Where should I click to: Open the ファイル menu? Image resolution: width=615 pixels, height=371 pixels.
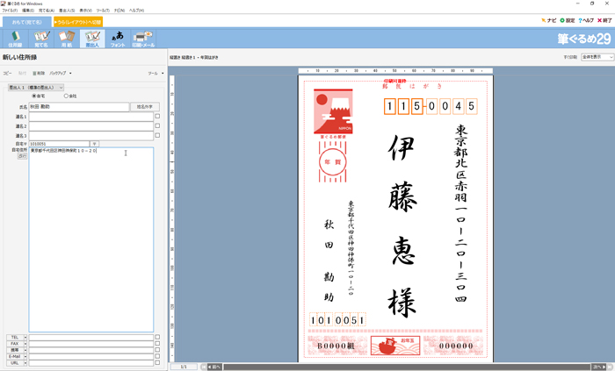pos(9,11)
